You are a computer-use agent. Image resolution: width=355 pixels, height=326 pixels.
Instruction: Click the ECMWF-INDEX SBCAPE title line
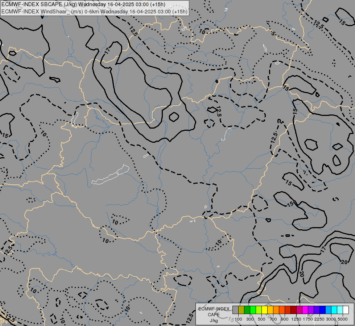click(83, 4)
